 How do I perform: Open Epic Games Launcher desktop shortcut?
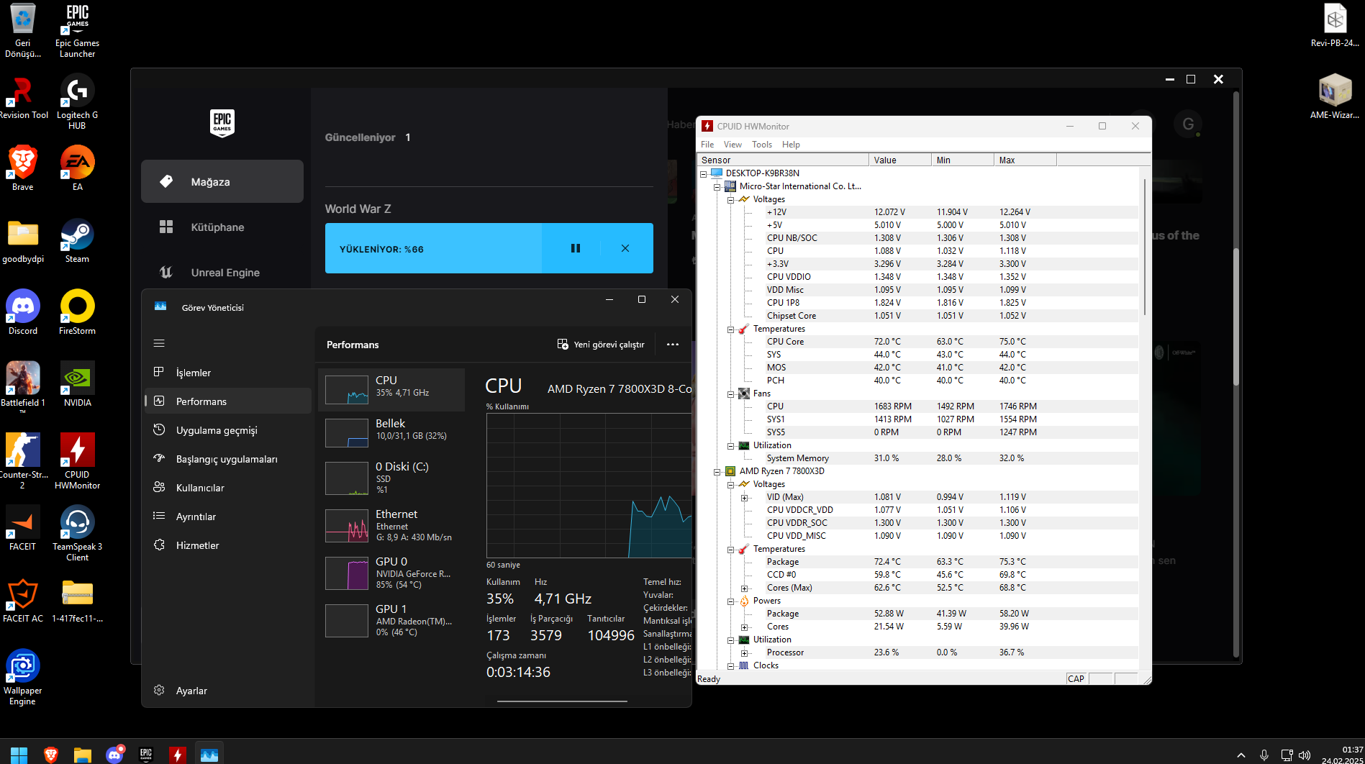tap(77, 30)
